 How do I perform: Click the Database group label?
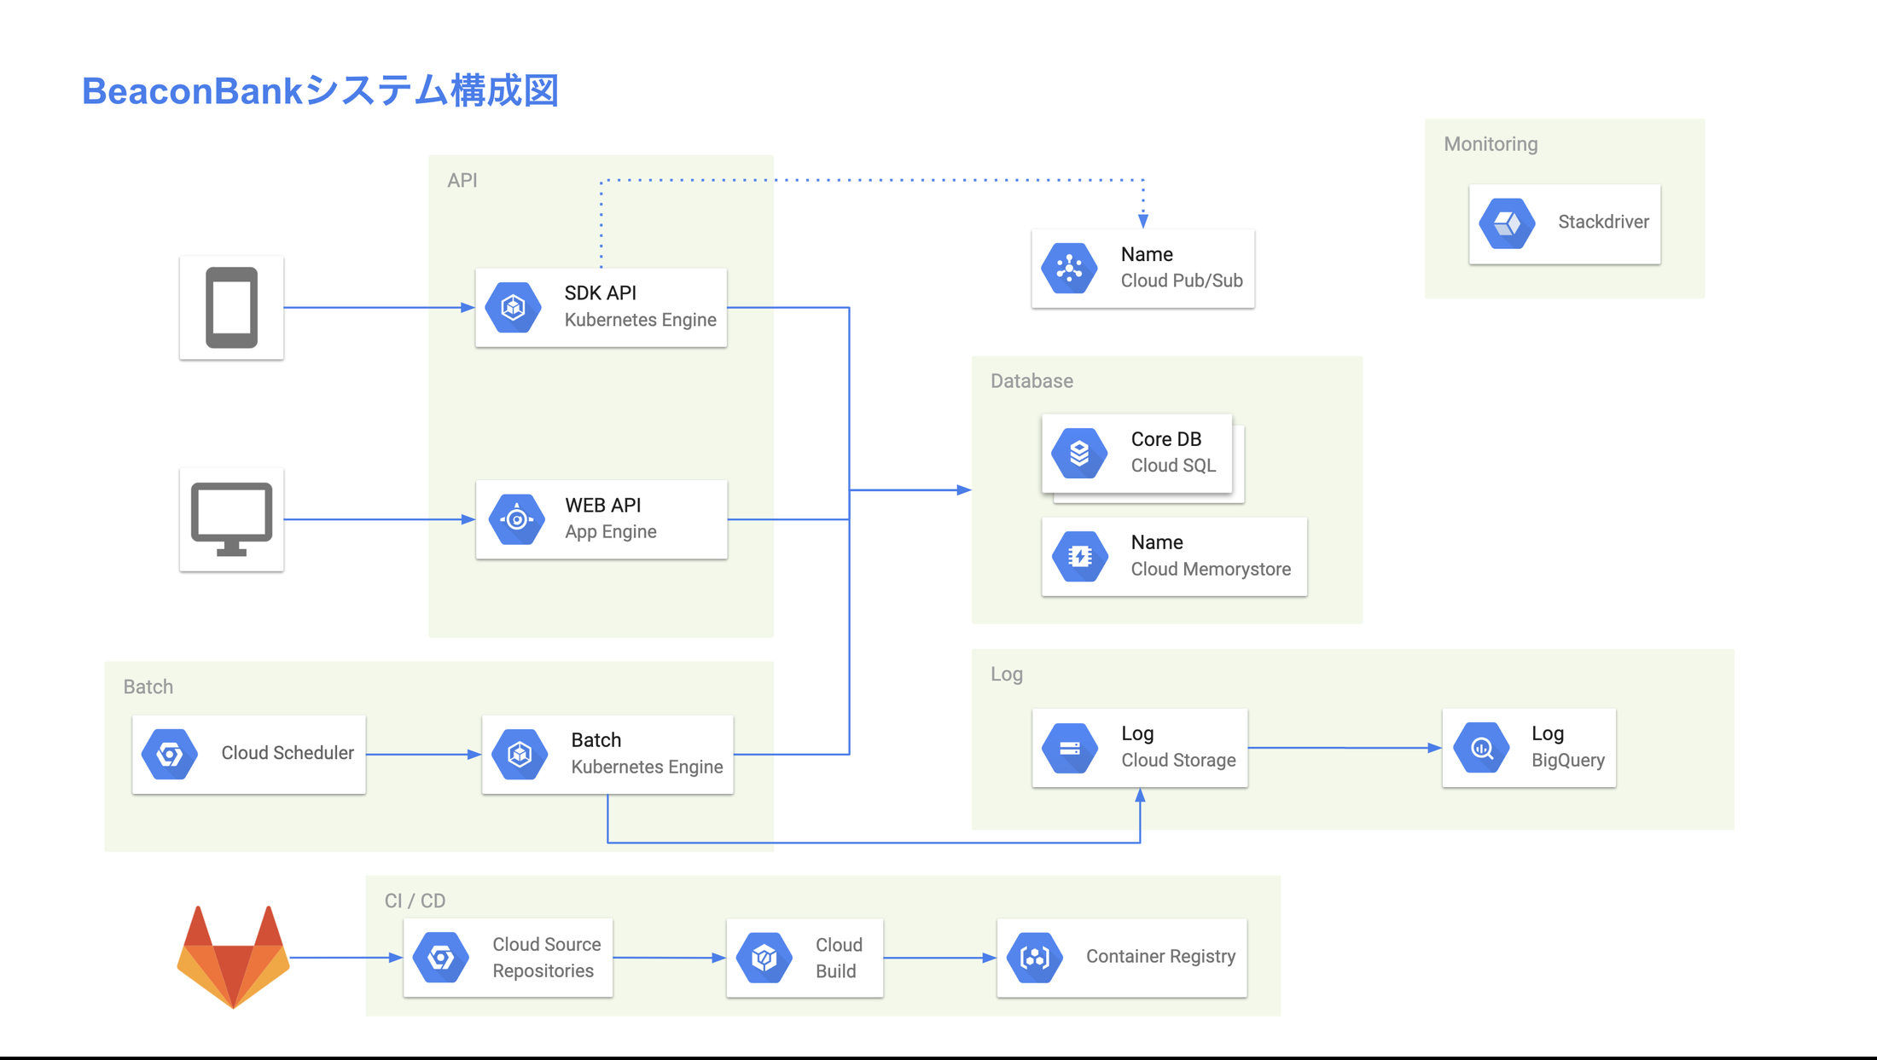1031,381
